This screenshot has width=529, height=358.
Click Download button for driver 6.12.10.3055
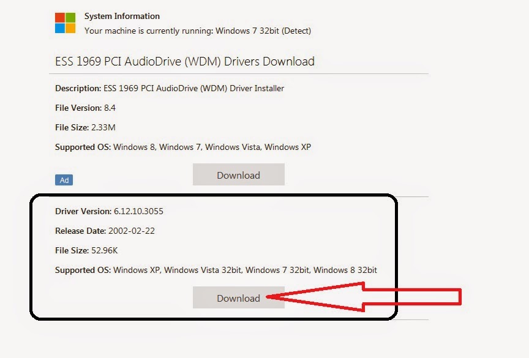pyautogui.click(x=239, y=297)
